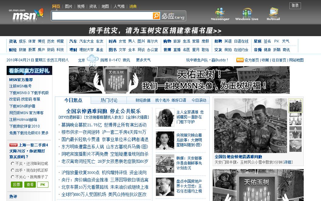Image resolution: width=321 pixels, height=201 pixels.
Task: Select radio option 不买，还没降到位呢
Action: point(12,164)
